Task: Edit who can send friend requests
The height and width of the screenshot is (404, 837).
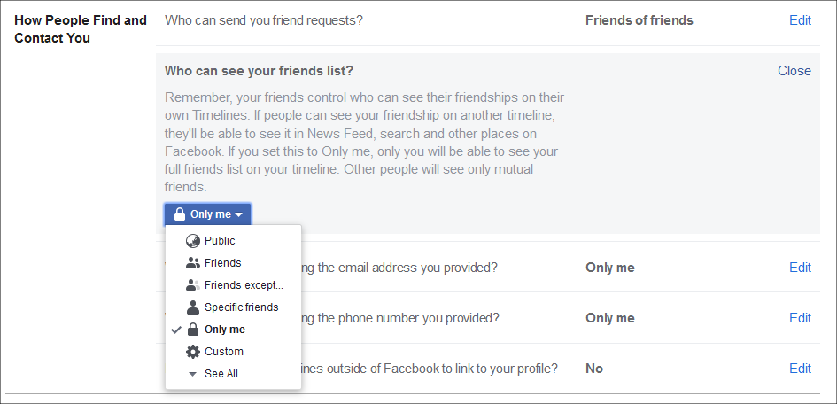Action: click(800, 20)
